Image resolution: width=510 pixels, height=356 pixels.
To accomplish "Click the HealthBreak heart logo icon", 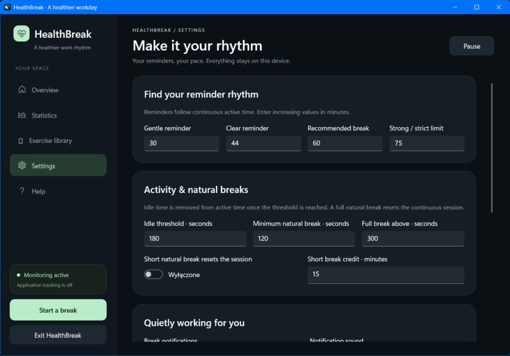I will [x=22, y=34].
